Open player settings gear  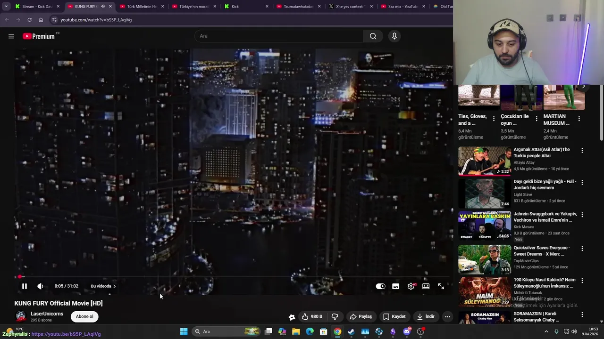pyautogui.click(x=411, y=286)
